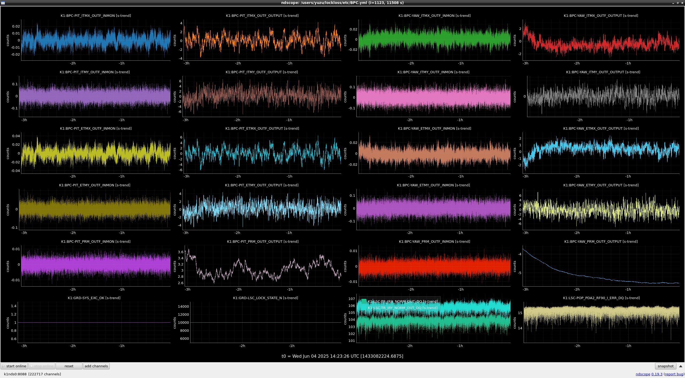Click the stop online button
This screenshot has width=685, height=378.
coord(42,366)
